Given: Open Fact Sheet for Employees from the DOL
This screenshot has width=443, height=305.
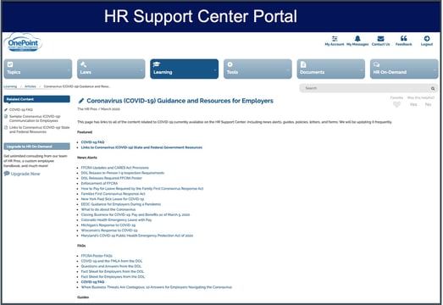Looking at the screenshot, I should pos(113,277).
